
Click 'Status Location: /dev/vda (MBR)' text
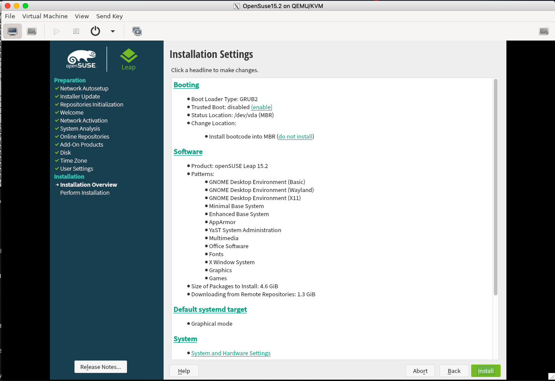232,115
